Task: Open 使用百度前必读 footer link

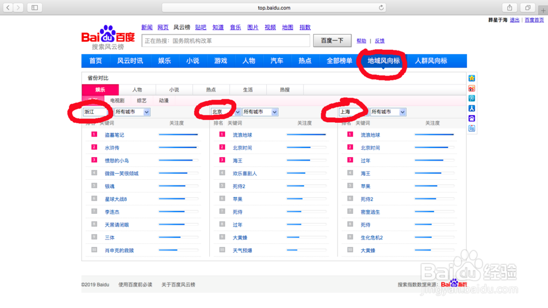Action: point(135,284)
